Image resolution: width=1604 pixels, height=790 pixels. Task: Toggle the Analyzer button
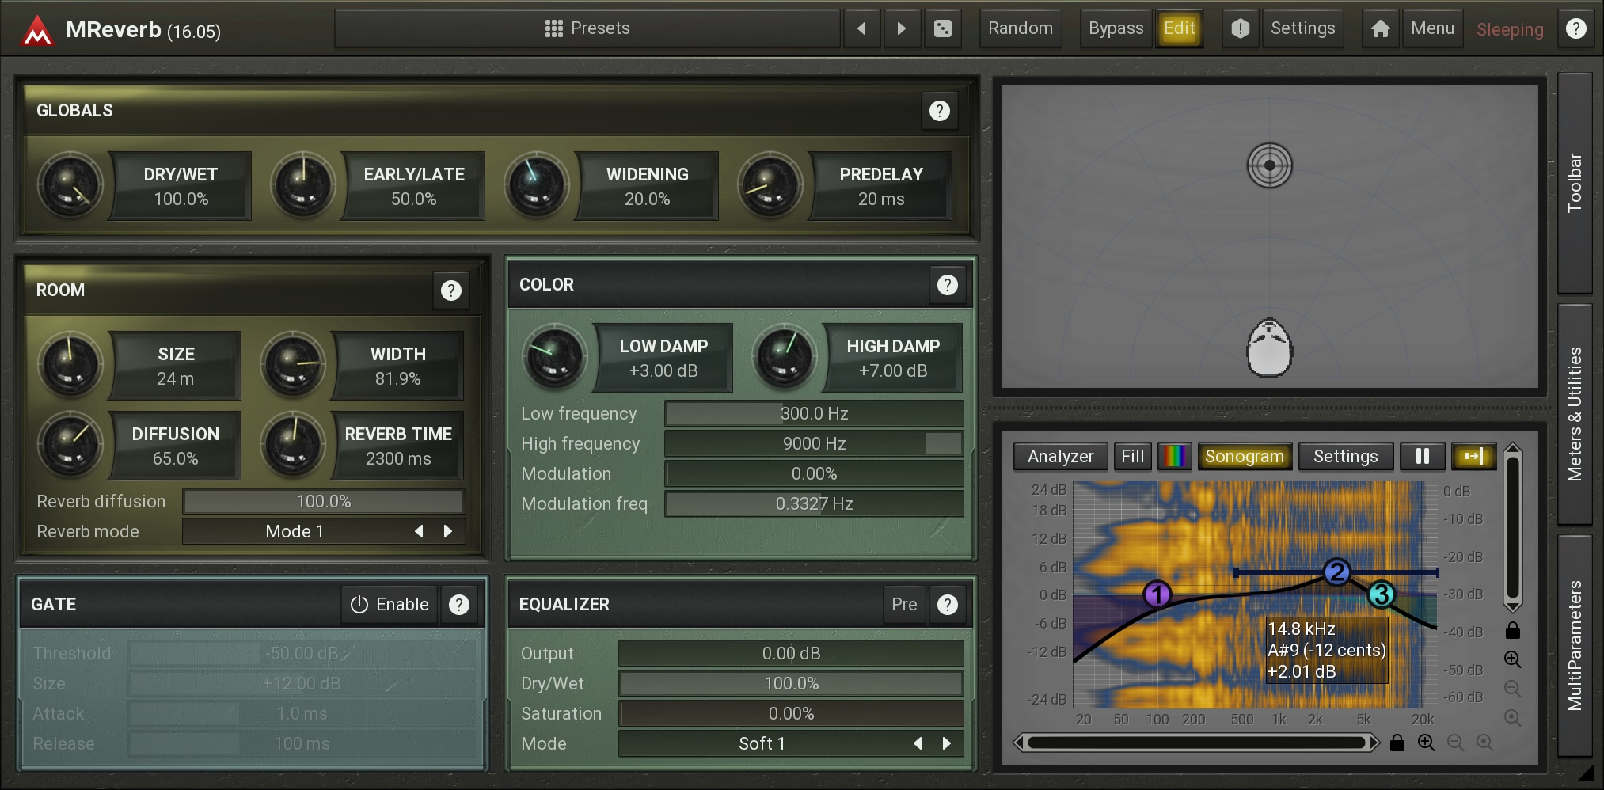point(1060,457)
